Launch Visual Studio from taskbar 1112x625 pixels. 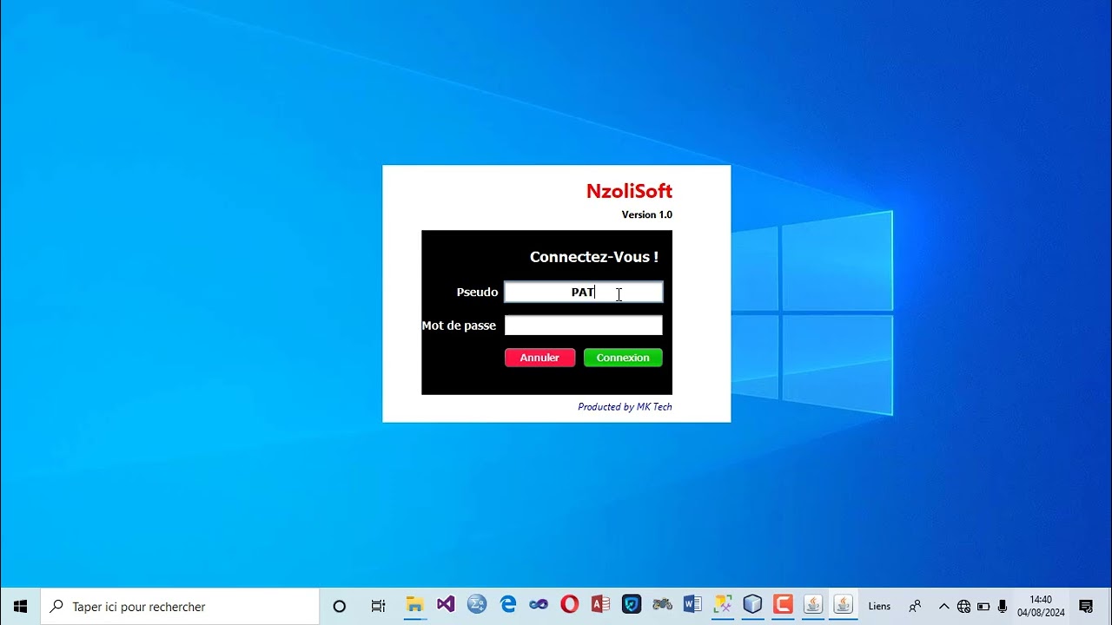pos(446,604)
